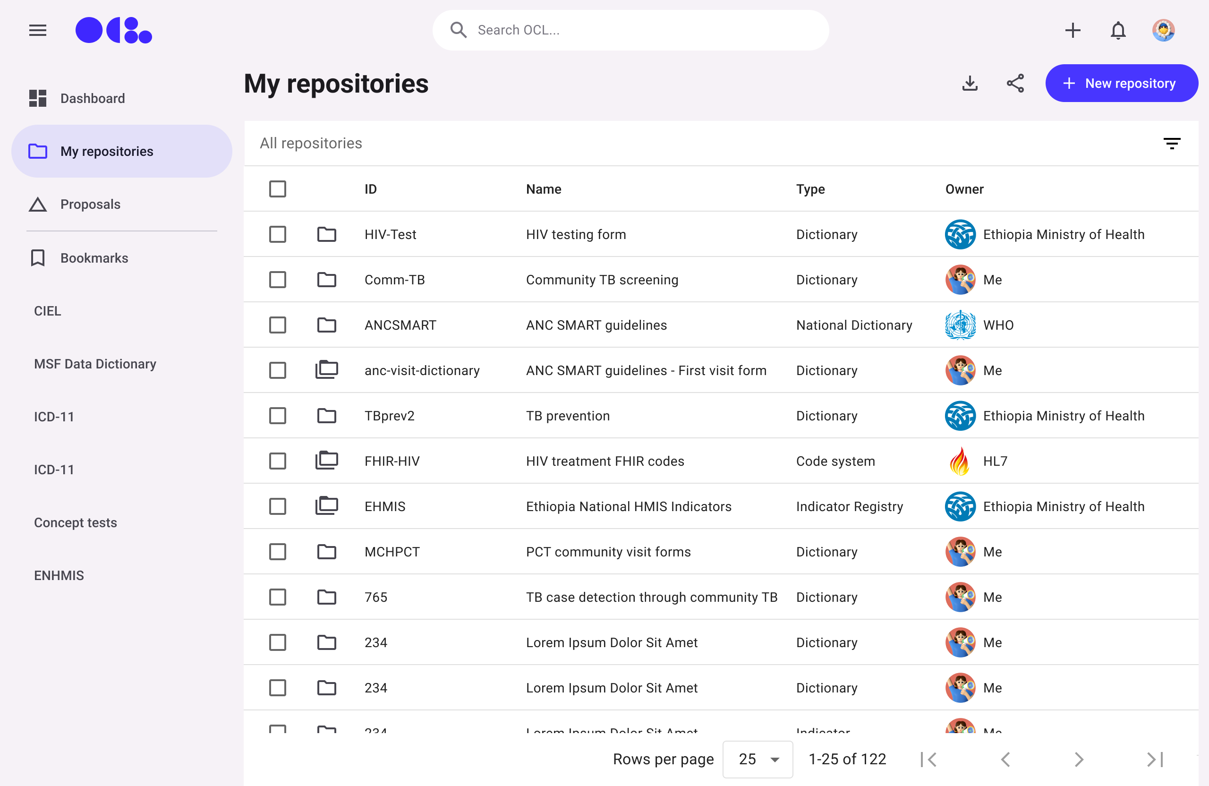Click the plus icon in top bar
The image size is (1209, 786).
coord(1073,31)
